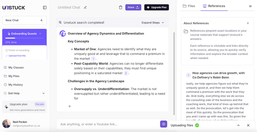Rename chat with the pencil edit icon

pyautogui.click(x=85, y=7)
